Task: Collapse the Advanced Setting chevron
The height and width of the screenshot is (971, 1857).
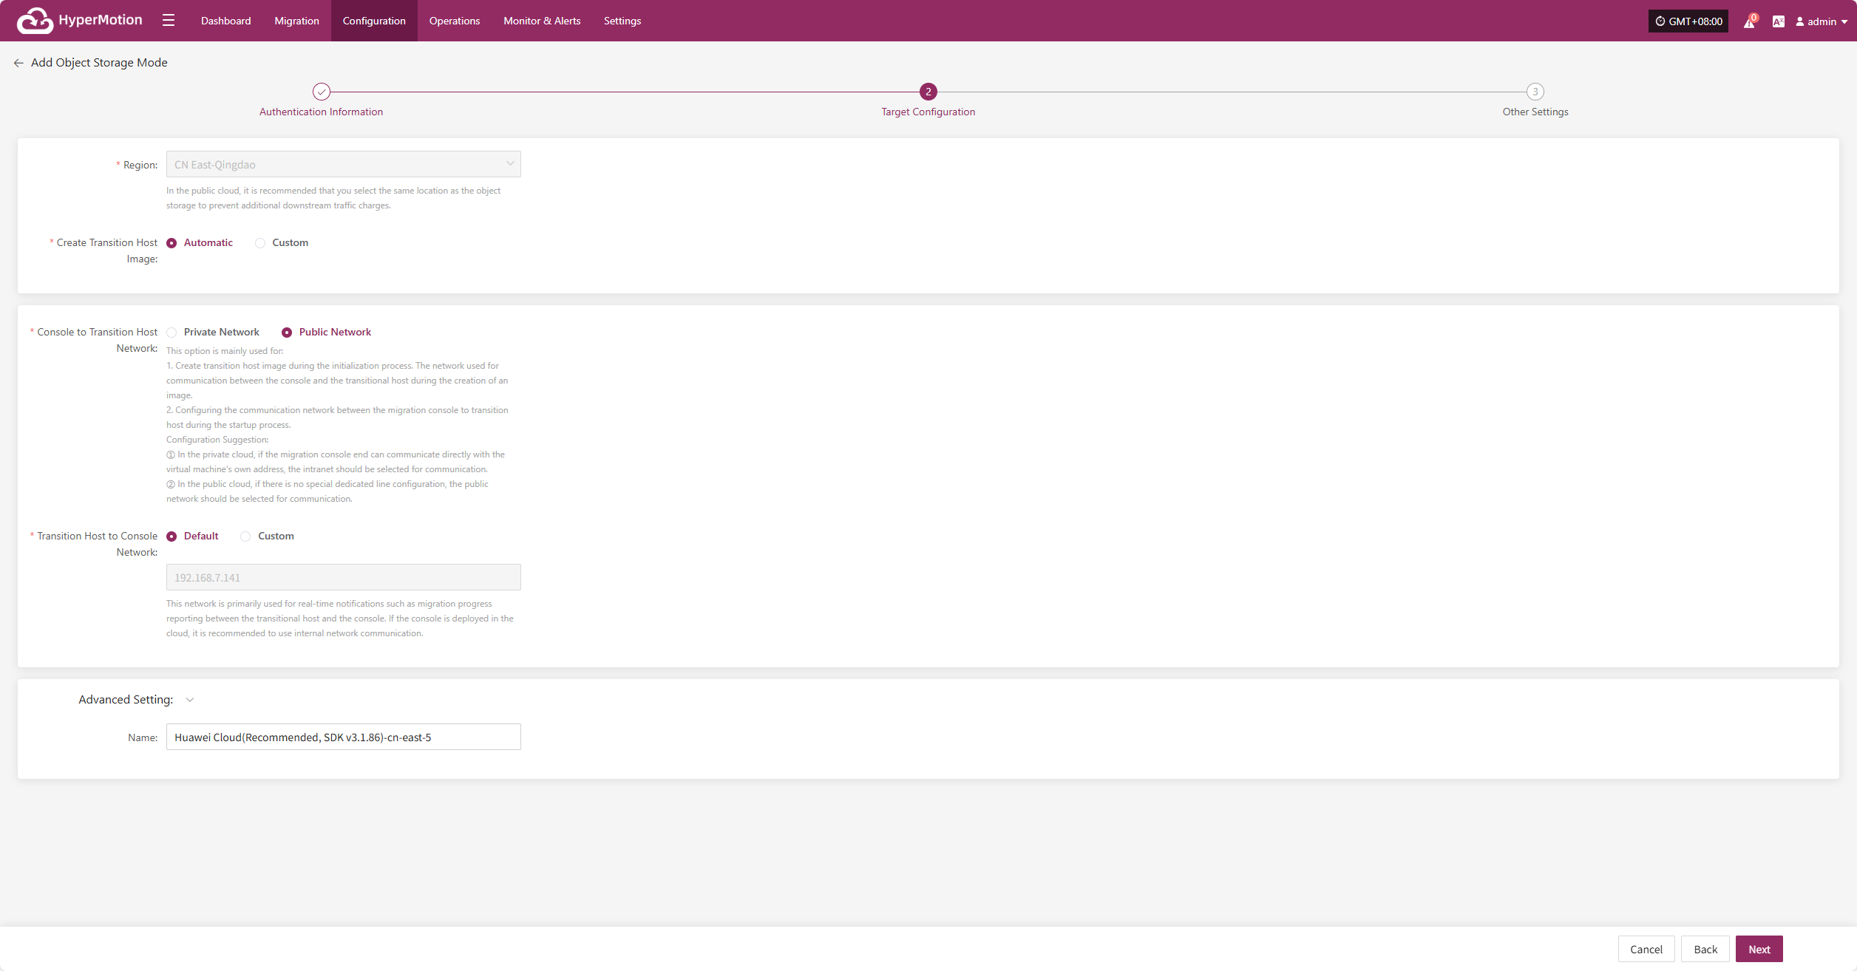Action: point(190,700)
